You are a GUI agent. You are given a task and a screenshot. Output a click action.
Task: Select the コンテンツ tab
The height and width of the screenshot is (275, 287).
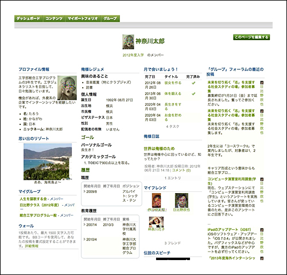54,18
